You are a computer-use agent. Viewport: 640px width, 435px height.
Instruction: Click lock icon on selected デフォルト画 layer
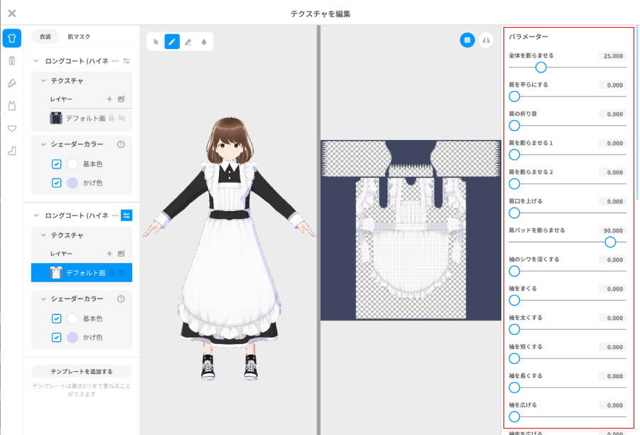[x=112, y=273]
